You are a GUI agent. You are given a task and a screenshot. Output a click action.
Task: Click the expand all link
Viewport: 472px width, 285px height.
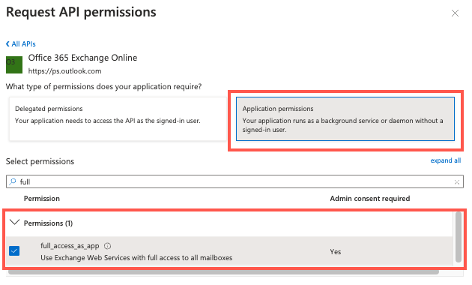tap(446, 160)
